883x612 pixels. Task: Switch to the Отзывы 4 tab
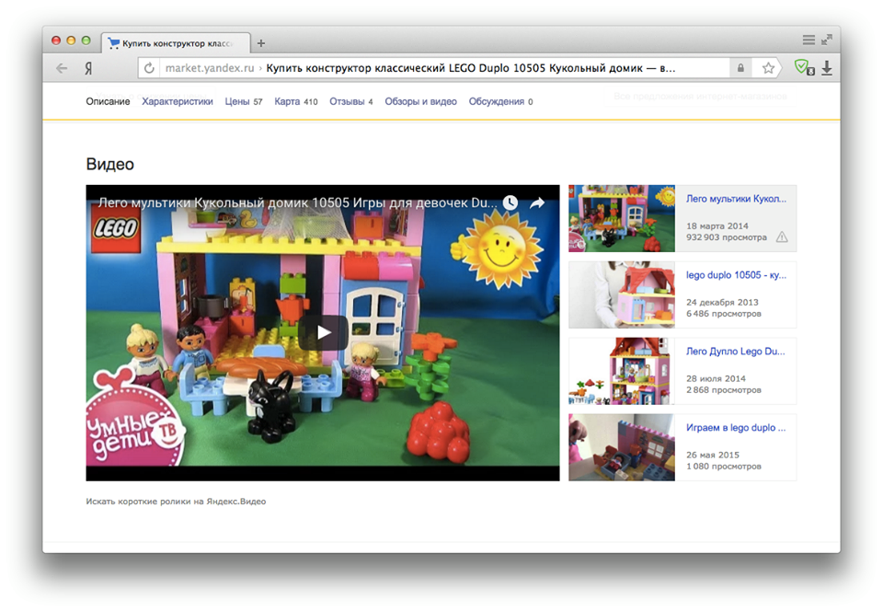(x=350, y=101)
